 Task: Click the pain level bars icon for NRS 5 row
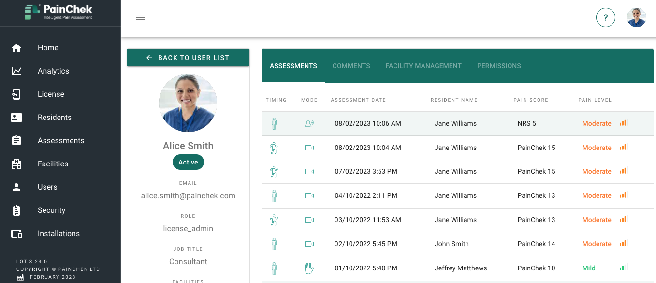[624, 123]
